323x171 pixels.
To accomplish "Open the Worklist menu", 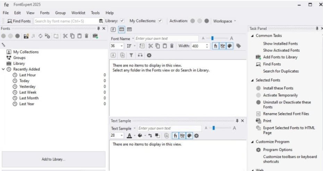I will point(78,13).
